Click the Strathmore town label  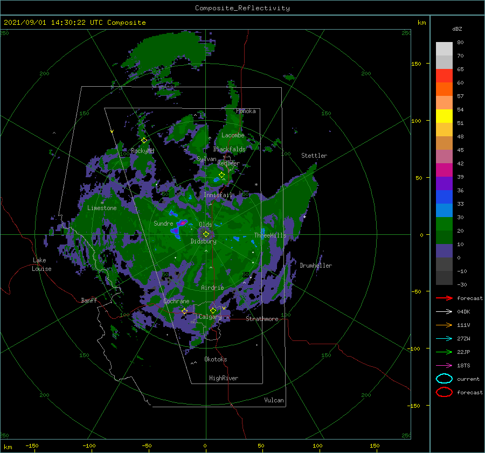[262, 319]
